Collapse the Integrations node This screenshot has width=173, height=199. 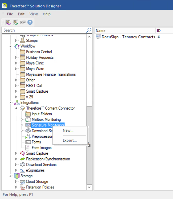pos(11,102)
